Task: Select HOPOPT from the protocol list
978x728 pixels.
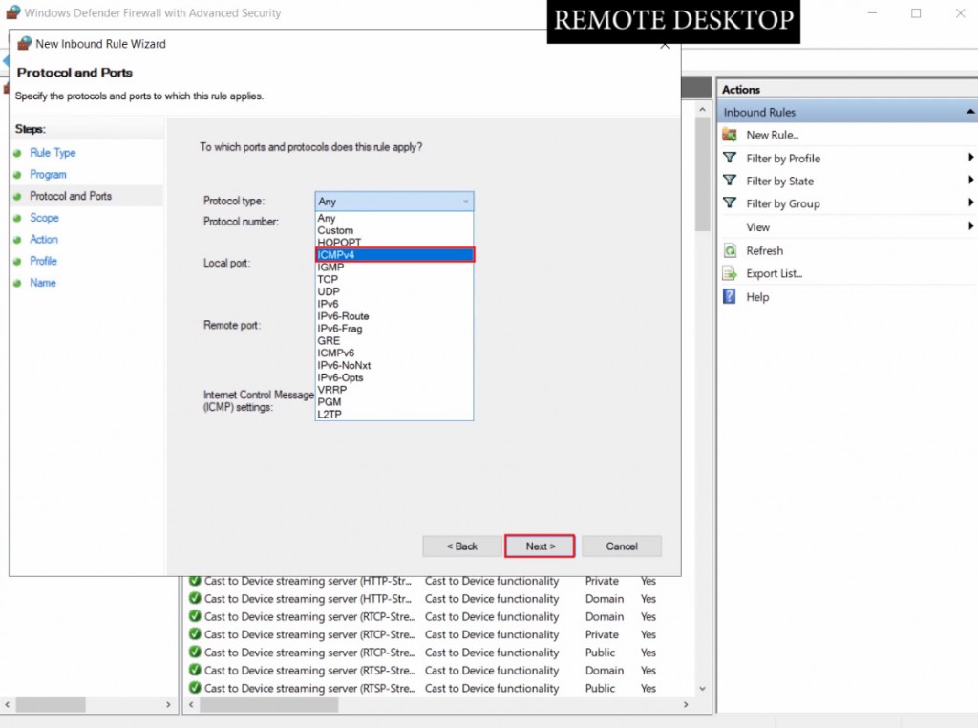Action: pos(394,242)
